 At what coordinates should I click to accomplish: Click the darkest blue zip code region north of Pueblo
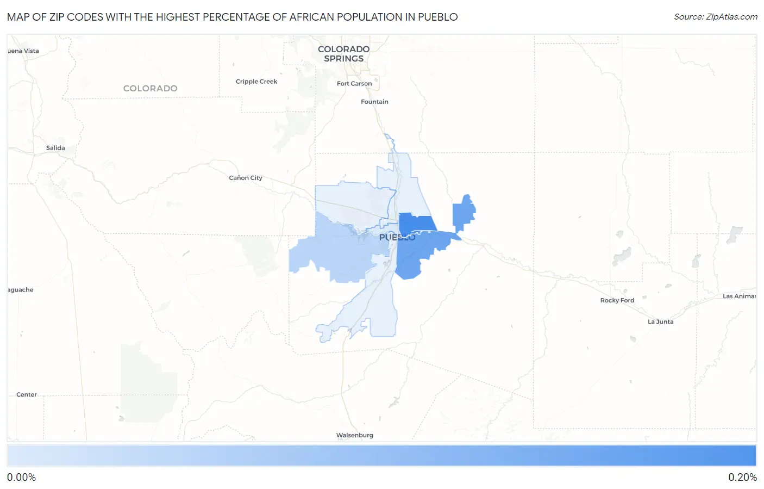coord(417,223)
